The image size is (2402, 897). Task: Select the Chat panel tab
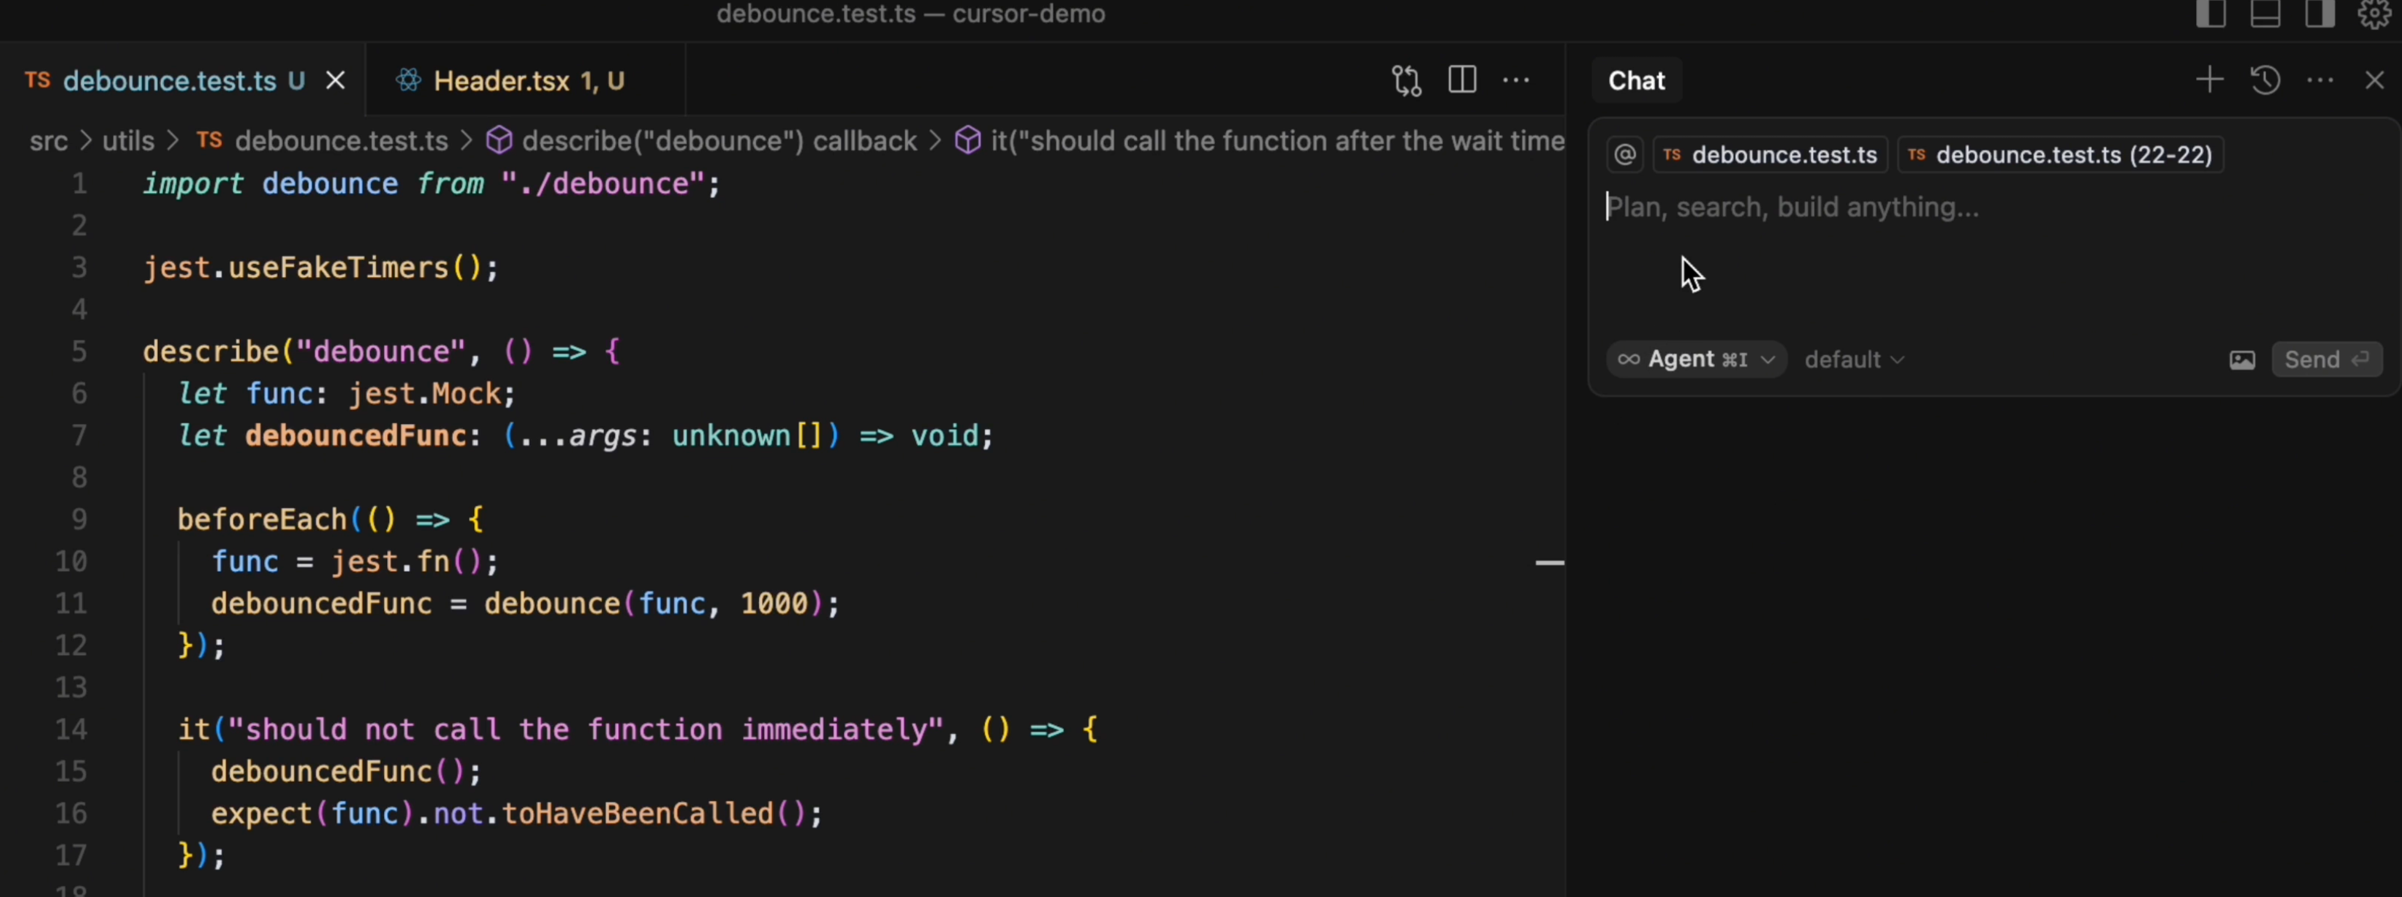(1637, 81)
